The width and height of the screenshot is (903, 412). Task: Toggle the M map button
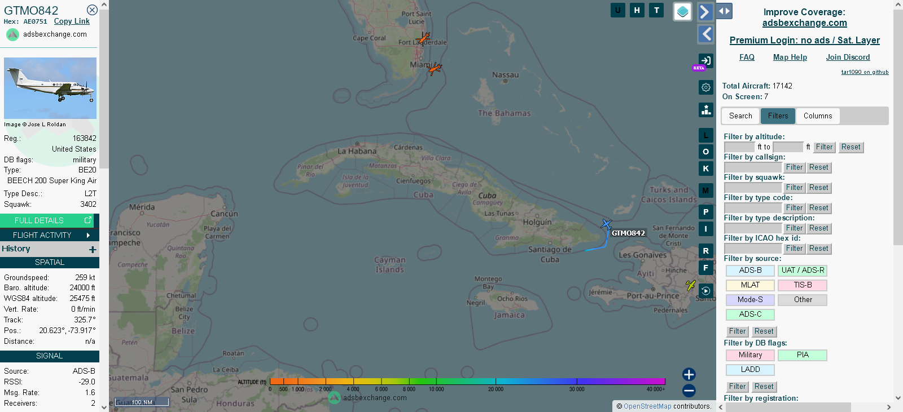tap(705, 191)
